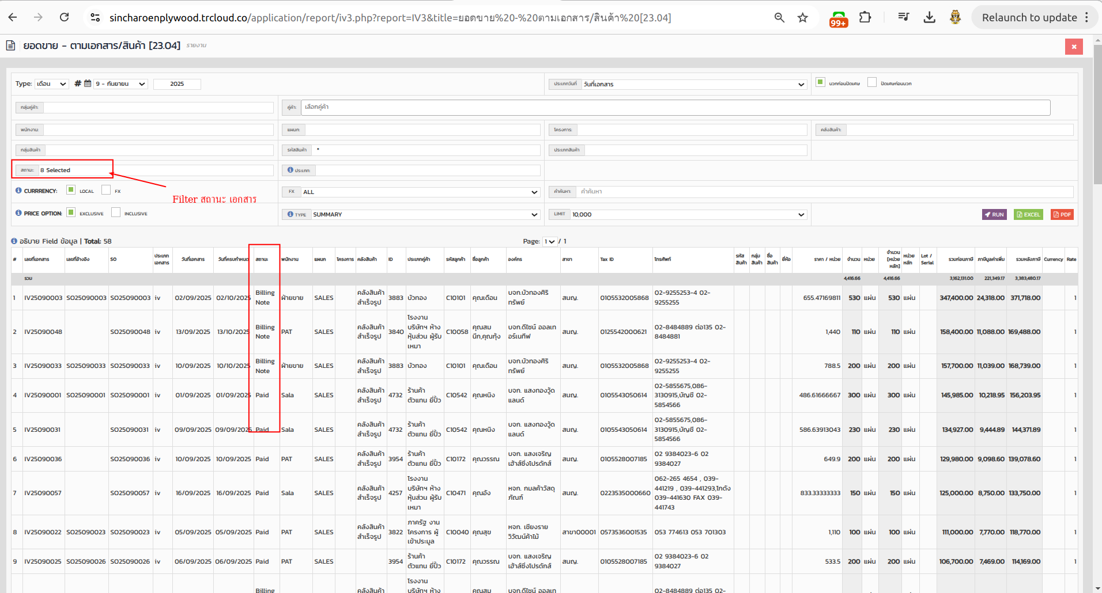Close the report with the red X button
The width and height of the screenshot is (1102, 593).
(1073, 47)
